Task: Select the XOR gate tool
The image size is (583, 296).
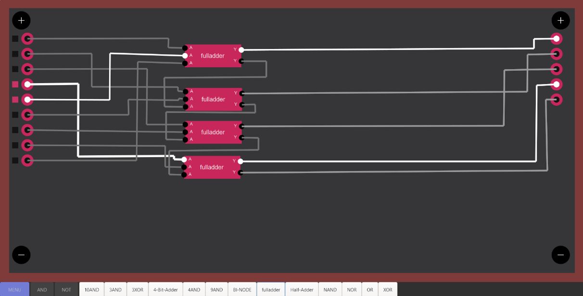Action: pyautogui.click(x=387, y=290)
